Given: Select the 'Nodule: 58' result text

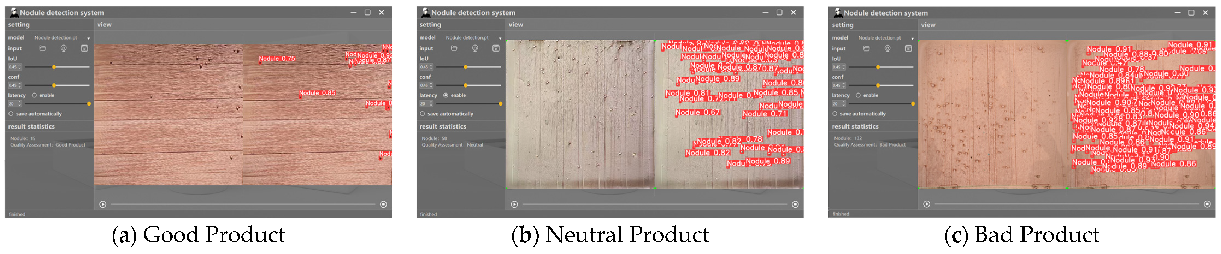Looking at the screenshot, I should (x=434, y=139).
